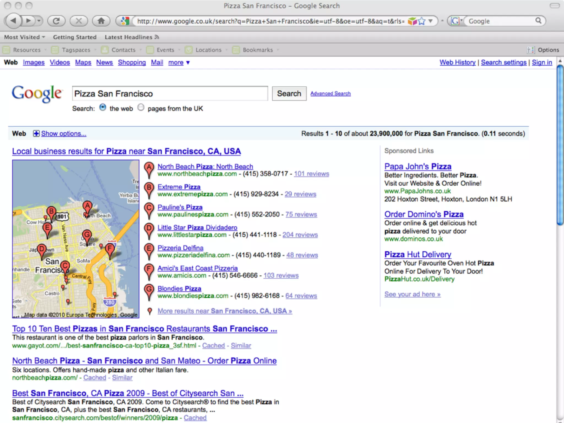Open the Advanced Search link

(x=330, y=94)
